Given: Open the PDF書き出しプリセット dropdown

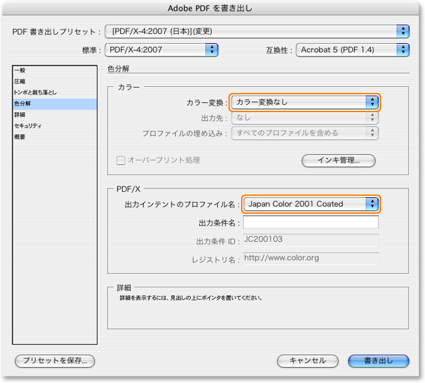Looking at the screenshot, I should click(x=258, y=31).
